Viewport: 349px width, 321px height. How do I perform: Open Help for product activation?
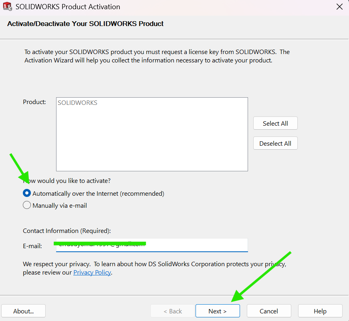click(x=320, y=311)
